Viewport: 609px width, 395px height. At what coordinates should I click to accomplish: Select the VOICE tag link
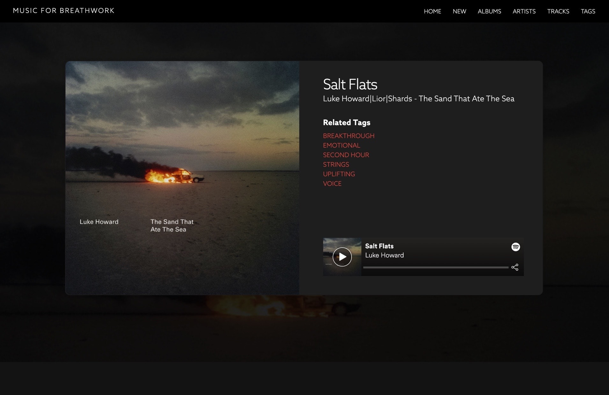pyautogui.click(x=332, y=184)
